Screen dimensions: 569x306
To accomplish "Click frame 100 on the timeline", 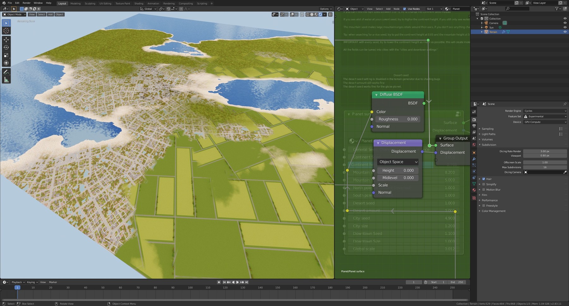I will pos(190,288).
